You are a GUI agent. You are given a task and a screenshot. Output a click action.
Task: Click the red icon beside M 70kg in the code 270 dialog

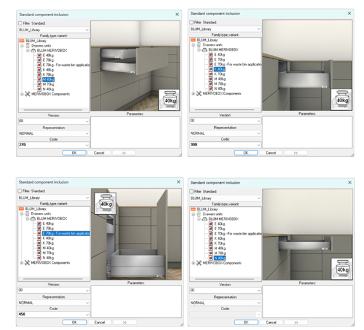point(39,84)
